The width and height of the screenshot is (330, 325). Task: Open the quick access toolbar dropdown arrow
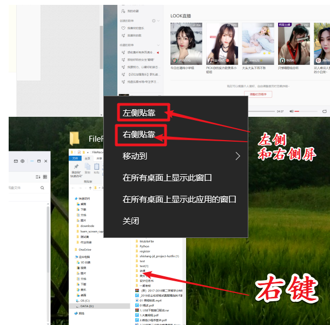88,152
